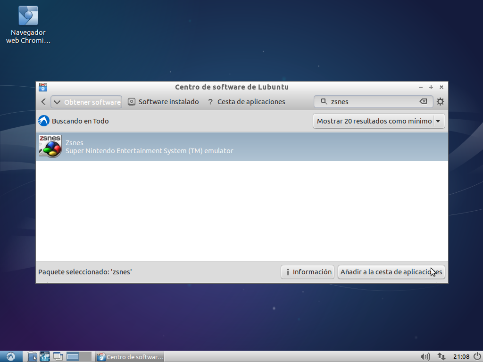Click the show desktop taskbar icon
This screenshot has height=362, width=483.
coord(58,357)
